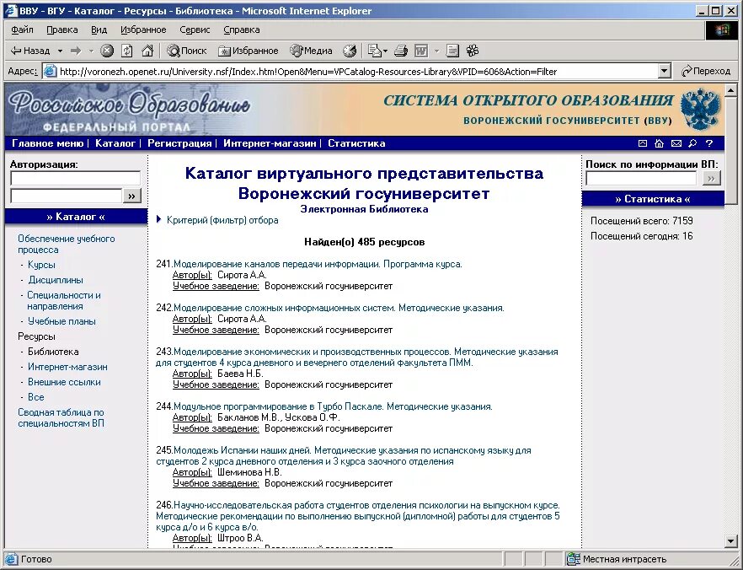The width and height of the screenshot is (743, 570).
Task: Open Обеспечение учебного процесса sidebar link
Action: (x=67, y=245)
